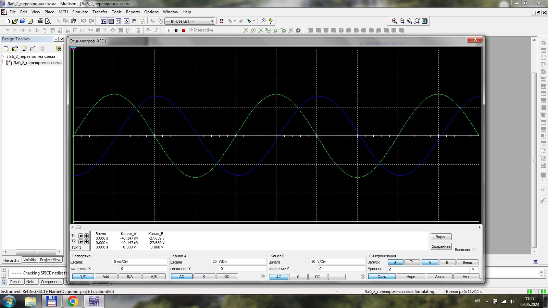Click the Undo arrow icon
This screenshot has height=308, width=548.
83,21
